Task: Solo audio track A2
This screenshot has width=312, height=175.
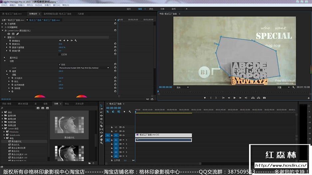Action: (126, 144)
